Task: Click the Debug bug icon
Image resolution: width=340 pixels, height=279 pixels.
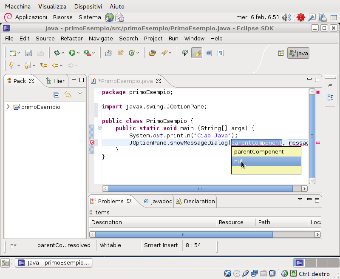Action: 57,53
